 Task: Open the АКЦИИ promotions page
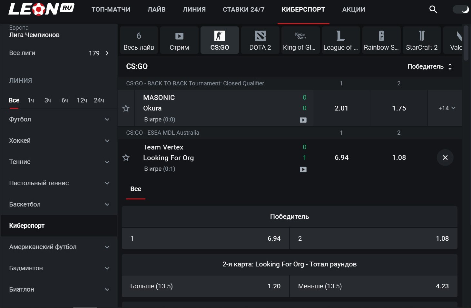[354, 9]
